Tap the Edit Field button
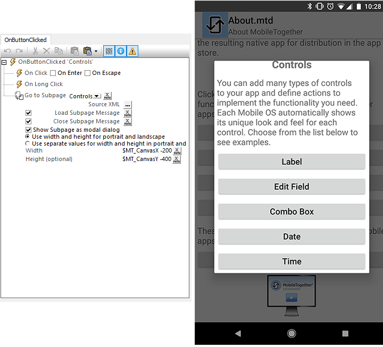 pyautogui.click(x=292, y=187)
